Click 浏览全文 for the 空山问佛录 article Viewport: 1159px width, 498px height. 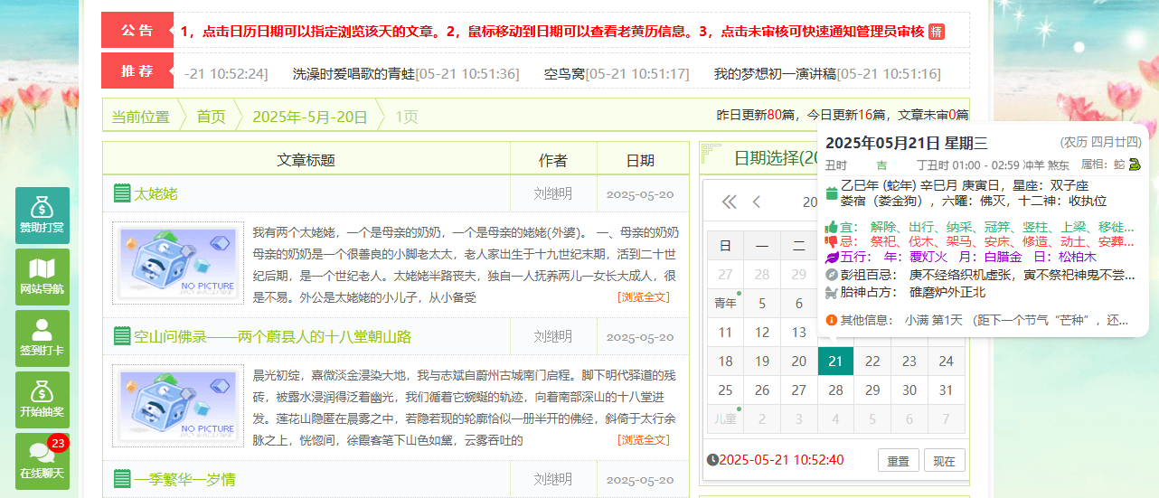point(644,439)
